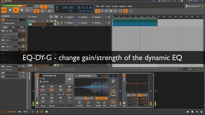Toggle the metronome icon
Screen dimensions: 205x115
pos(42,11)
